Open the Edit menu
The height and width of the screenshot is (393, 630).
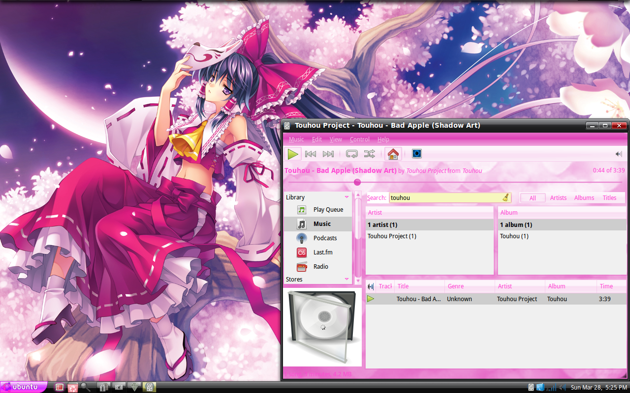(x=317, y=140)
